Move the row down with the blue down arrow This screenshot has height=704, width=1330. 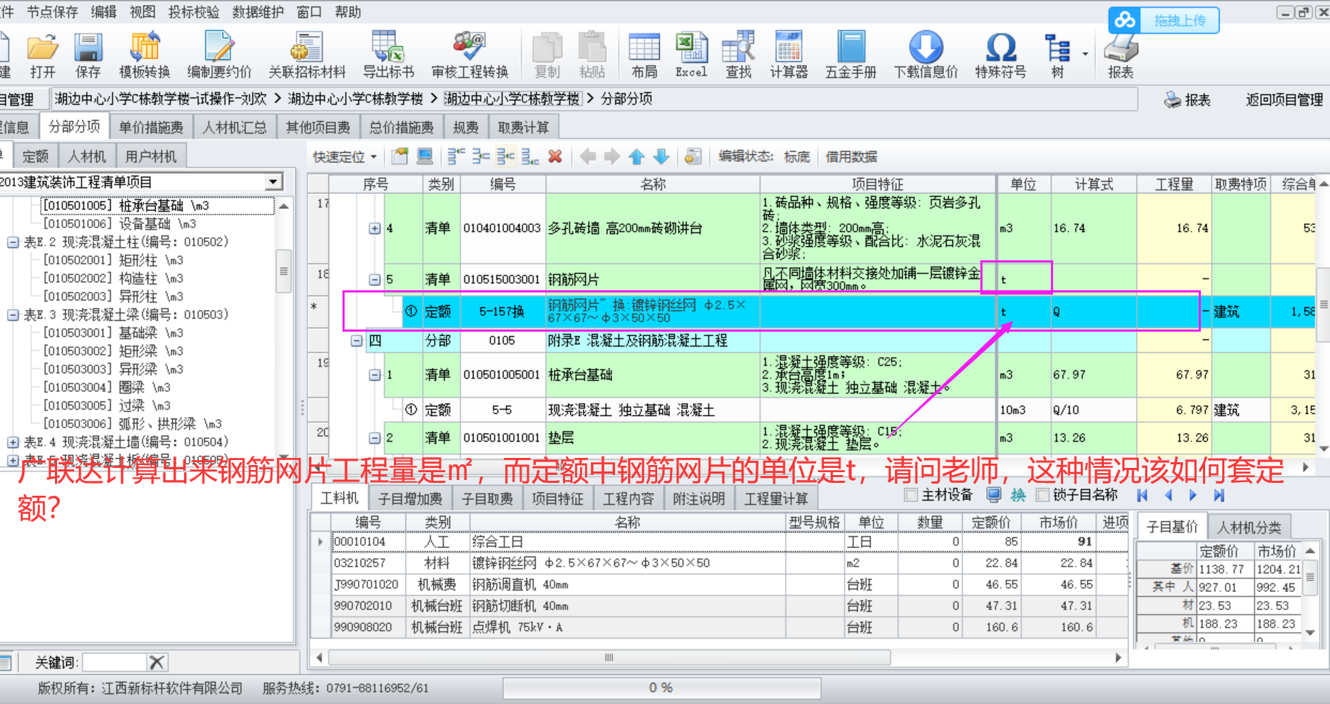(661, 156)
